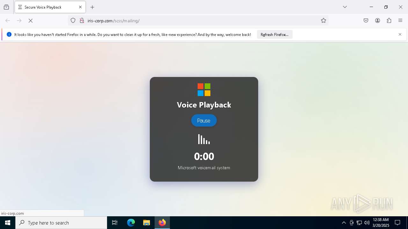Image resolution: width=408 pixels, height=229 pixels.
Task: Click the Pause button in Voice Playback
Action: tap(204, 121)
